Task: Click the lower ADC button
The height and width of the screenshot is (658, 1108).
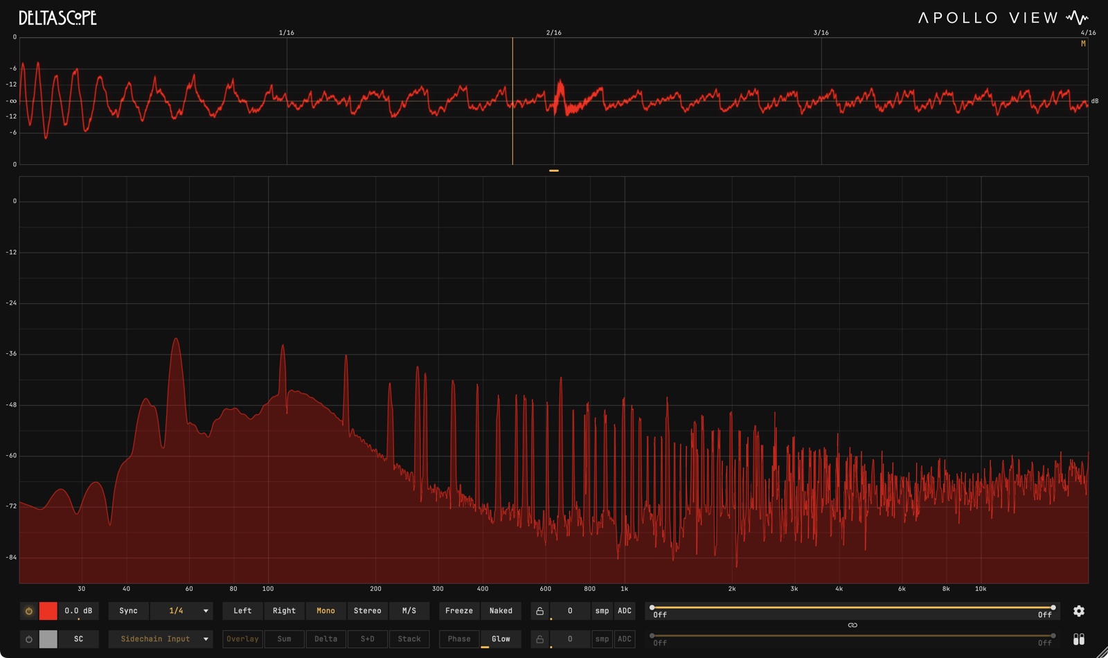Action: click(625, 639)
